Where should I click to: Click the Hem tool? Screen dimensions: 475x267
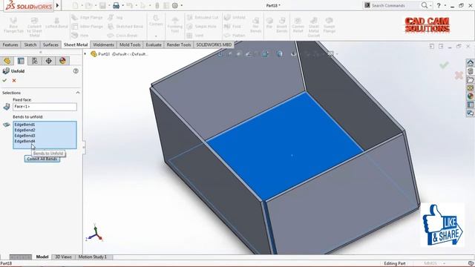pos(80,36)
